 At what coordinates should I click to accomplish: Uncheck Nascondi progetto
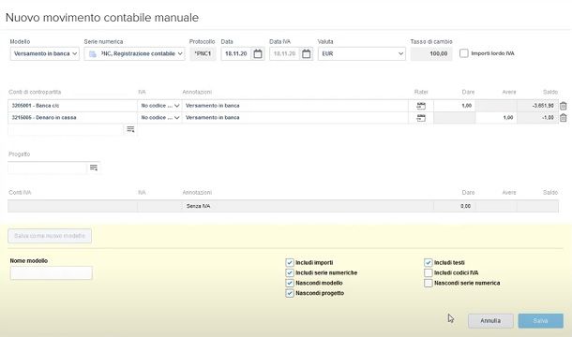(290, 293)
